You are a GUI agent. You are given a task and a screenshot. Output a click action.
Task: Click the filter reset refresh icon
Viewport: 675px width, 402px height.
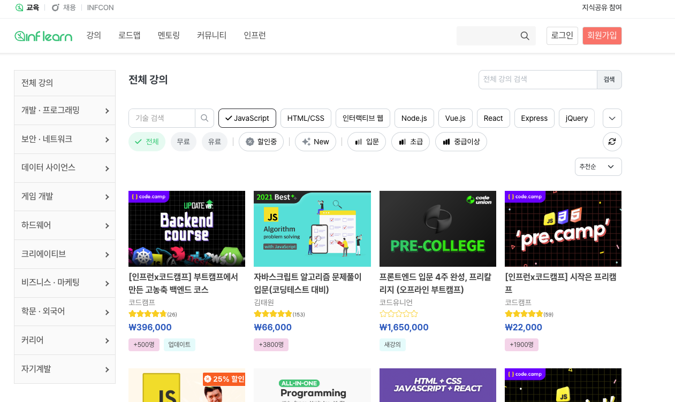[612, 142]
